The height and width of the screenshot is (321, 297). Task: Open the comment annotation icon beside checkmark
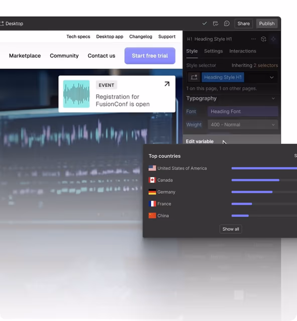click(x=215, y=24)
